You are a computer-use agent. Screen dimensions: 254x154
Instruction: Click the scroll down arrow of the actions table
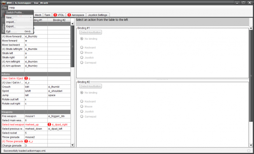pos(72,145)
